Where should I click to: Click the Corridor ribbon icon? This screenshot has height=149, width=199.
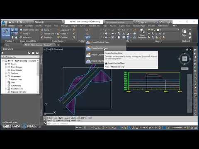pos(58,37)
